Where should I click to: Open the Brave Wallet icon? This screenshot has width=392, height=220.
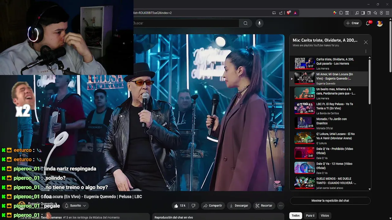[x=369, y=13]
